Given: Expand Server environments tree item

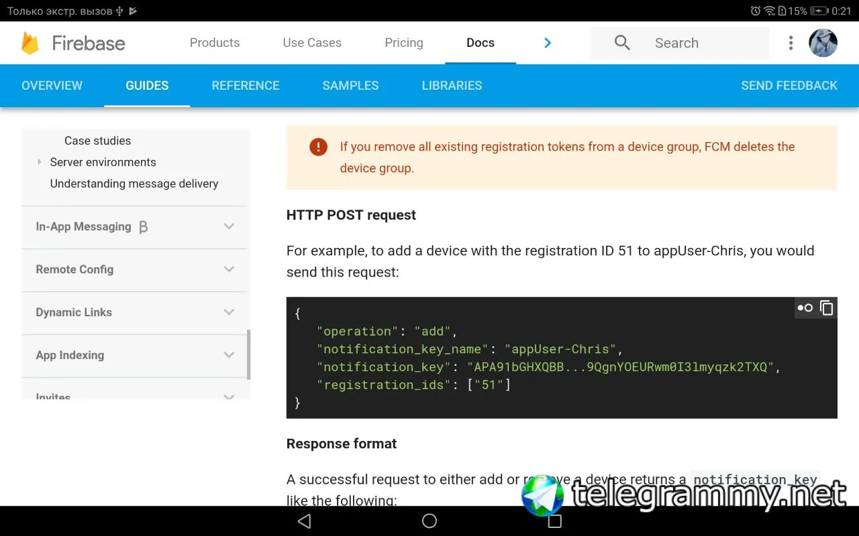Looking at the screenshot, I should pyautogui.click(x=40, y=162).
